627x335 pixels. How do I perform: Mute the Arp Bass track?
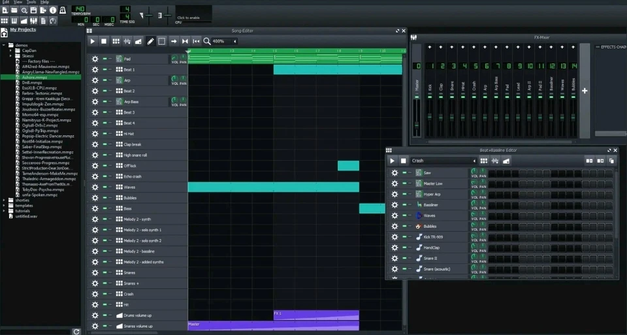(104, 101)
